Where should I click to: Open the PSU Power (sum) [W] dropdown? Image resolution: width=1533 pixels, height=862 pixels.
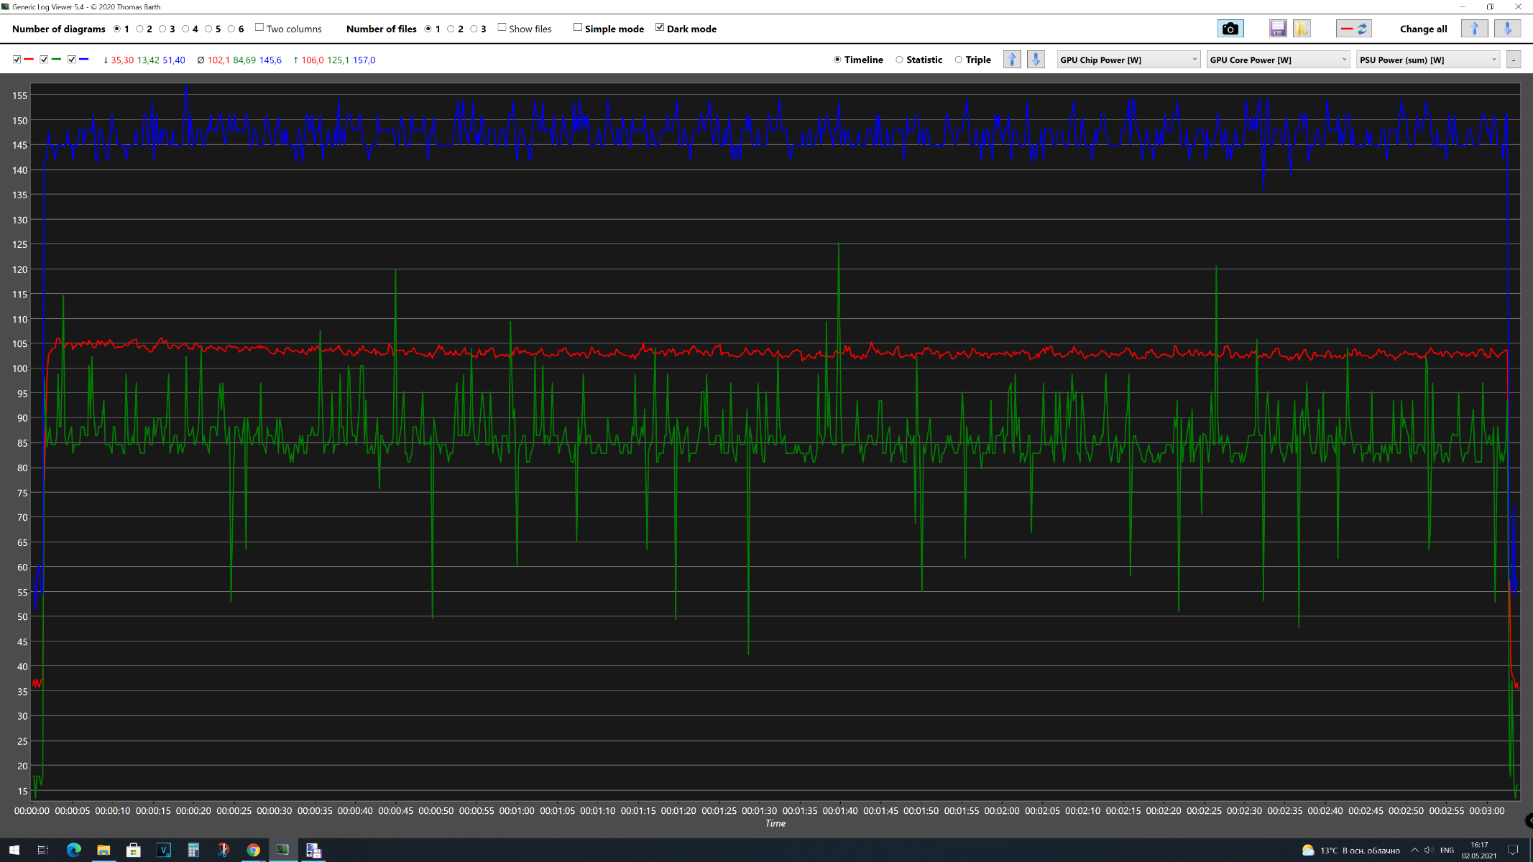point(1427,60)
